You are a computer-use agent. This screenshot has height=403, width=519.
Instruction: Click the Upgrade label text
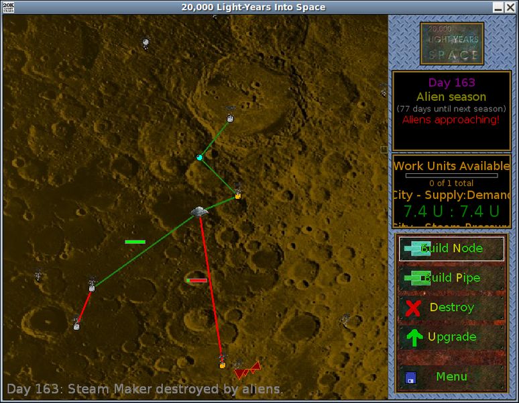452,337
